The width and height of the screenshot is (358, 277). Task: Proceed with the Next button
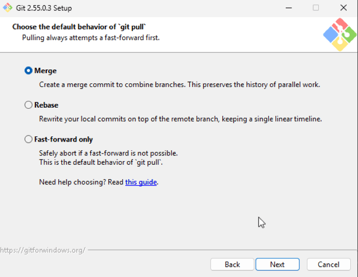pyautogui.click(x=278, y=265)
